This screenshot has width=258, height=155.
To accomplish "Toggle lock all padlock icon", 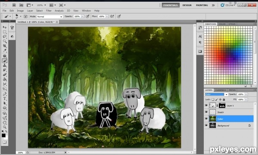I will (x=224, y=99).
